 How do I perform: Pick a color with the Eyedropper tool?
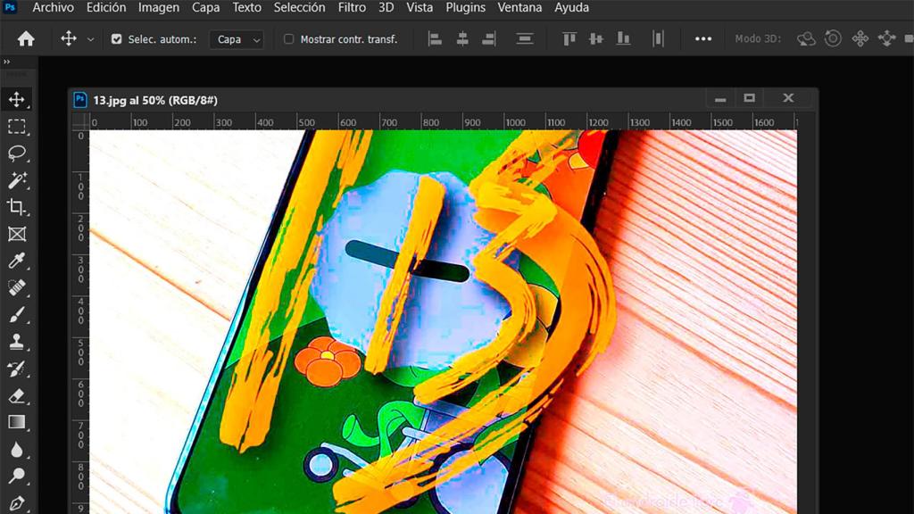click(17, 261)
